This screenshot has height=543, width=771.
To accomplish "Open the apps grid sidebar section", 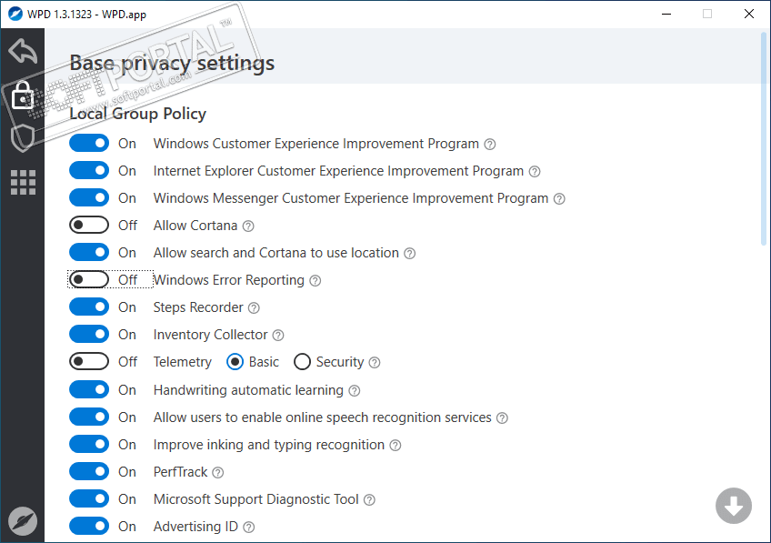I will click(x=23, y=182).
